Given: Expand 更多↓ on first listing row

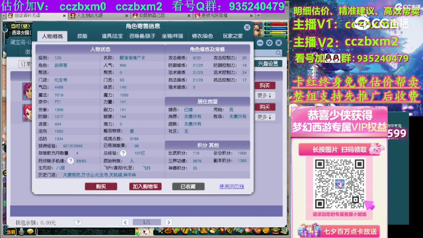Looking at the screenshot, I should [264, 95].
